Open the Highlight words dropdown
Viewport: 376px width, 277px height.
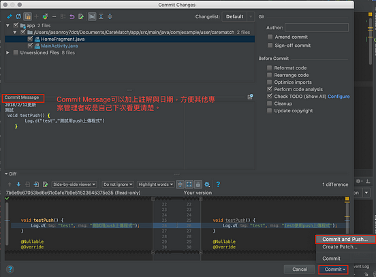155,184
